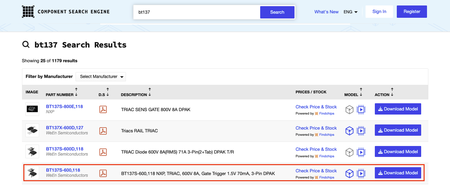
Task: Click footprint preview icon for BT137S-600D,118
Action: tap(361, 152)
